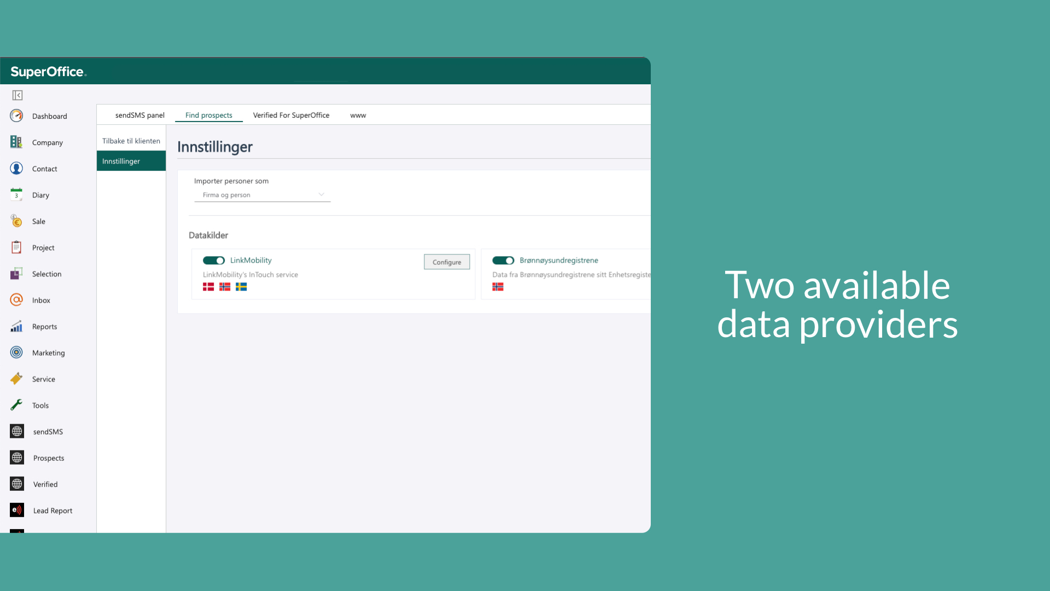This screenshot has height=591, width=1050.
Task: Click the Configure button for LinkMobility
Action: [x=446, y=262]
